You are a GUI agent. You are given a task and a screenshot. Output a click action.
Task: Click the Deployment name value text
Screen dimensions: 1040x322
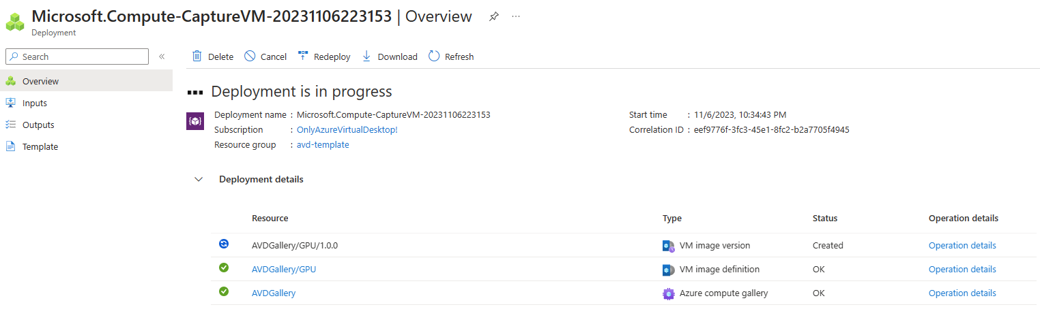(394, 114)
